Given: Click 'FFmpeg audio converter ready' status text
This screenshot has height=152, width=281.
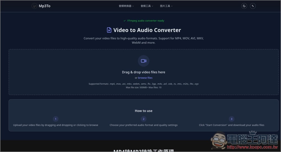Looking at the screenshot, I should [x=146, y=21].
